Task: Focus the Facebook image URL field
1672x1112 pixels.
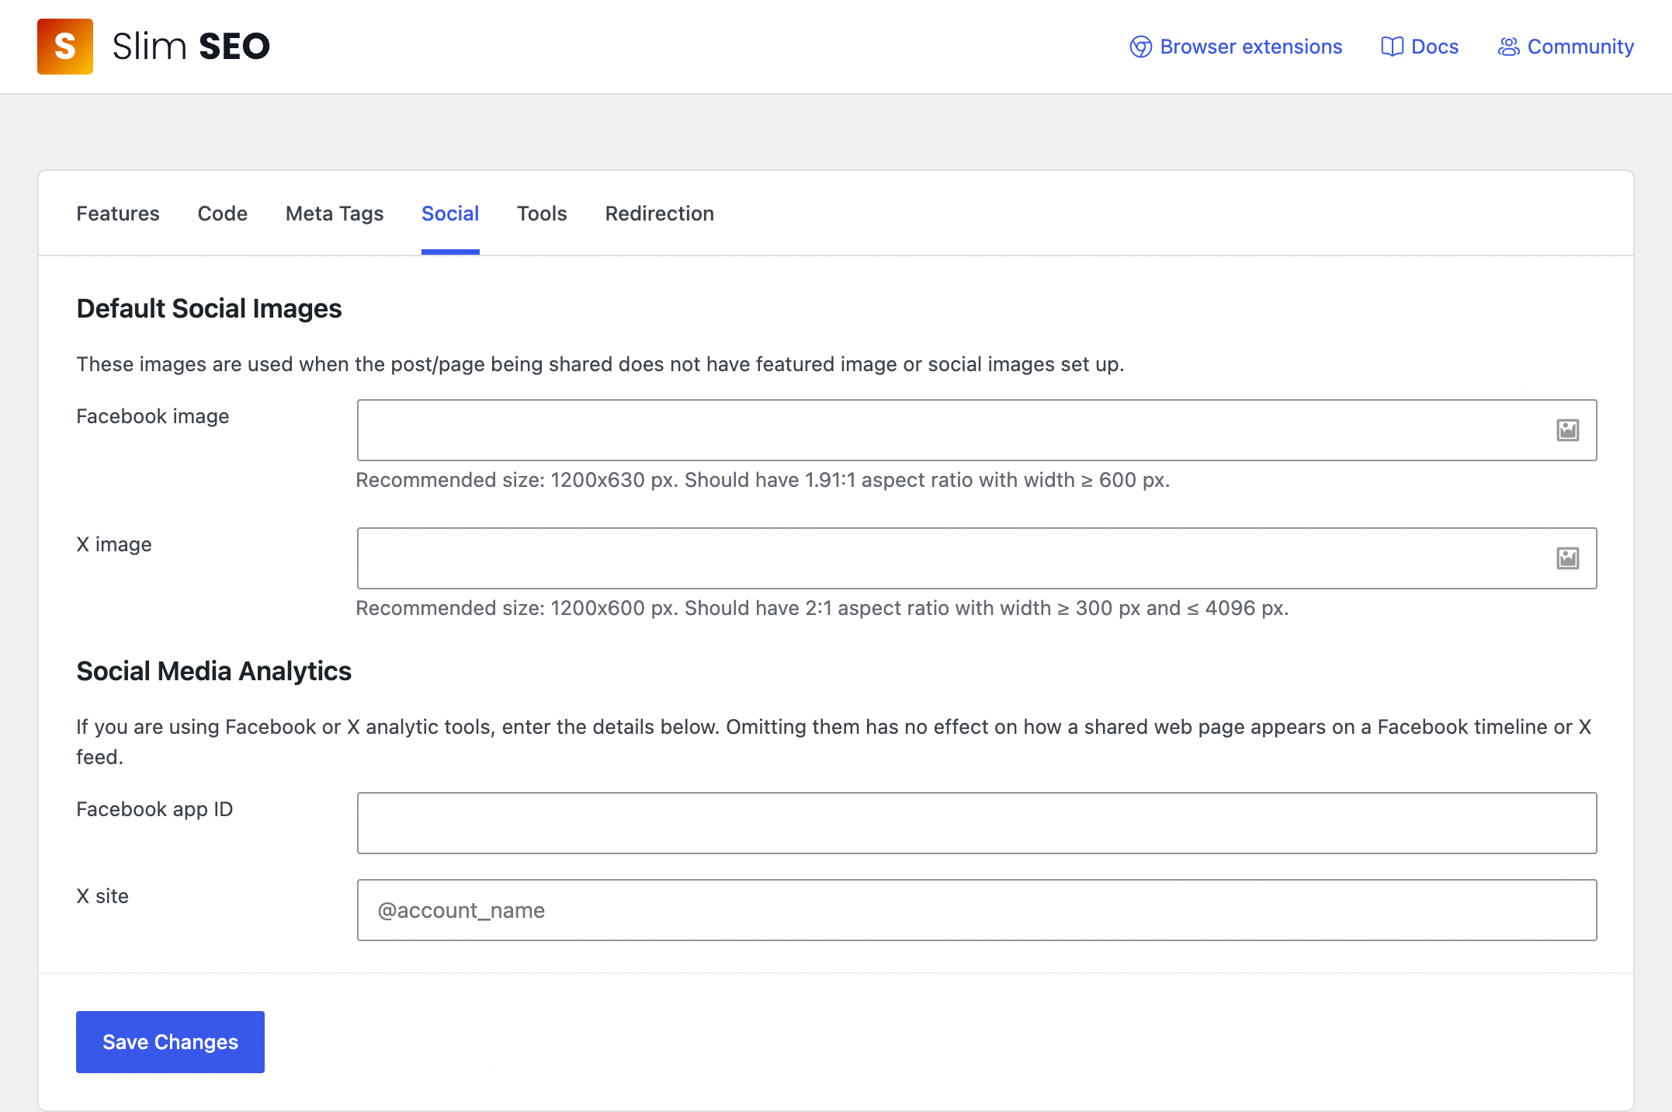Action: (976, 430)
